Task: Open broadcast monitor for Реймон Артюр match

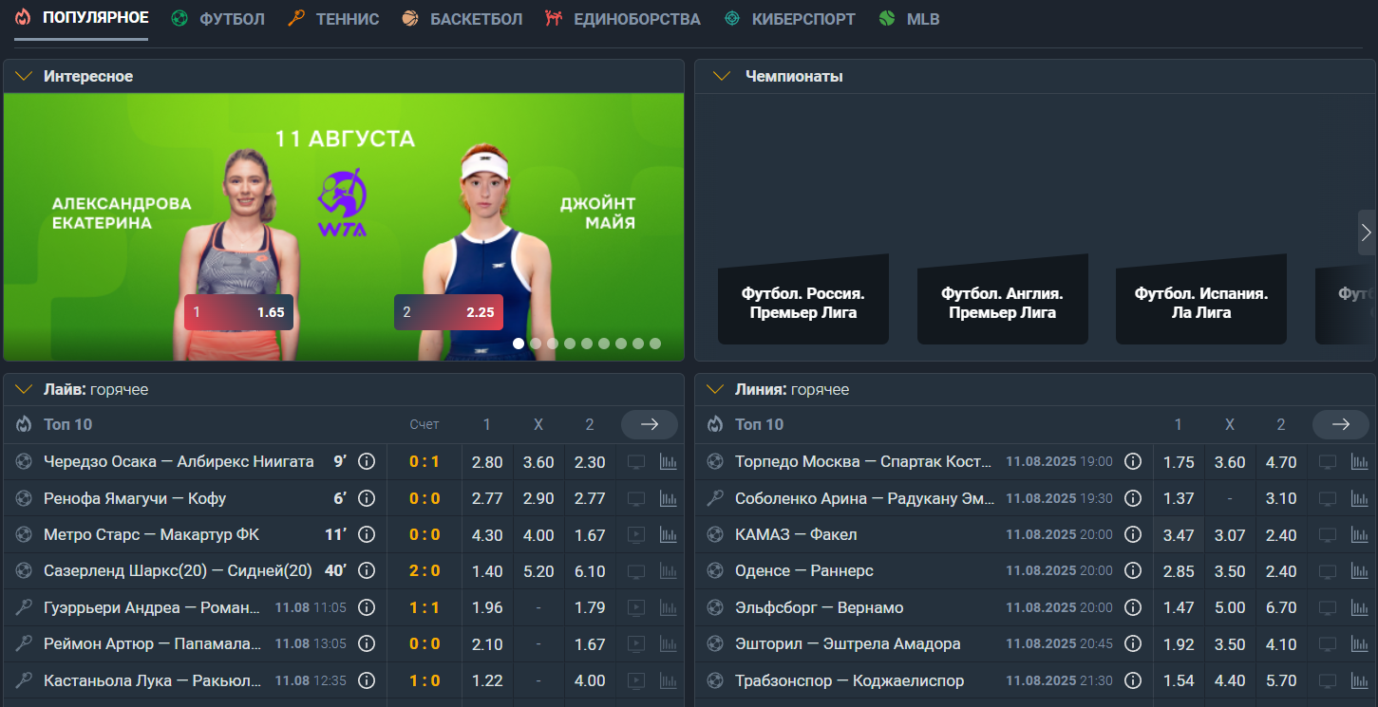Action: coord(636,644)
